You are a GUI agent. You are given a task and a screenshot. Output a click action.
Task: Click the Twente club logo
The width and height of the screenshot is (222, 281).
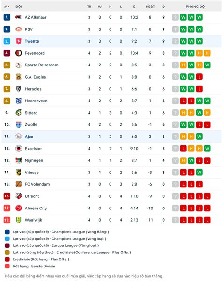click(18, 41)
